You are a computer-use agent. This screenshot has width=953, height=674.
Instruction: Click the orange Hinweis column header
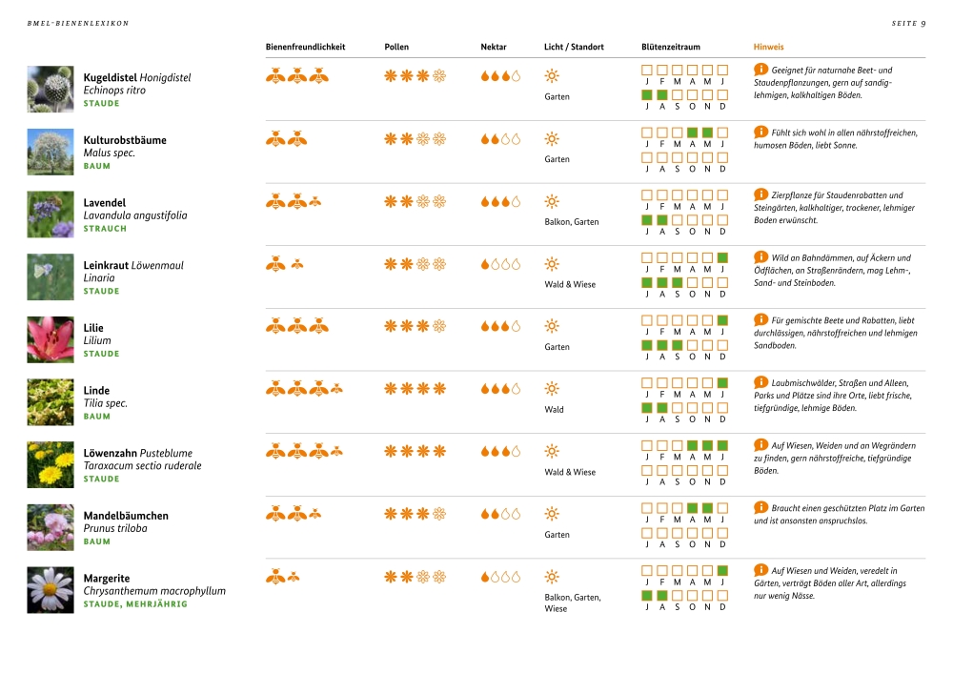(768, 47)
